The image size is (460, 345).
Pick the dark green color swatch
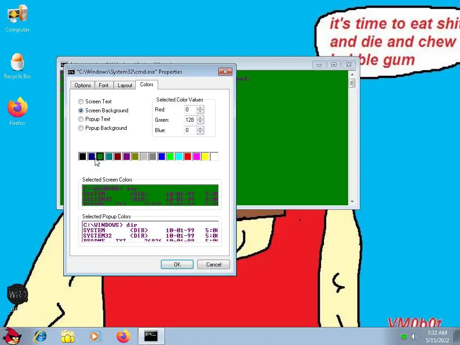tap(100, 156)
